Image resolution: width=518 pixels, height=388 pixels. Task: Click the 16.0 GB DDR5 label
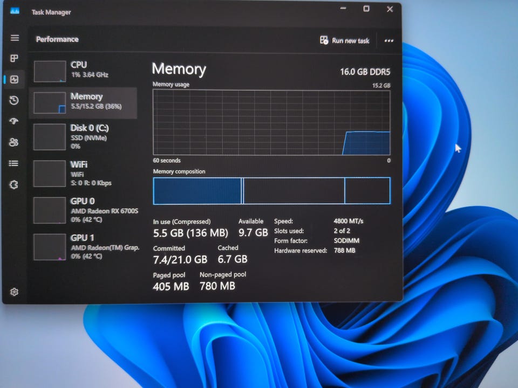tap(365, 72)
